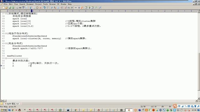Screen dimensions: 200x112
Task: Click the vertical scrollbar thumb
Action: [199, 72]
